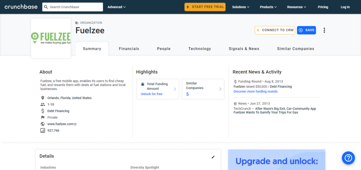This screenshot has height=170, width=361.
Task: Click the Upgrade and unlock banner
Action: tap(276, 160)
